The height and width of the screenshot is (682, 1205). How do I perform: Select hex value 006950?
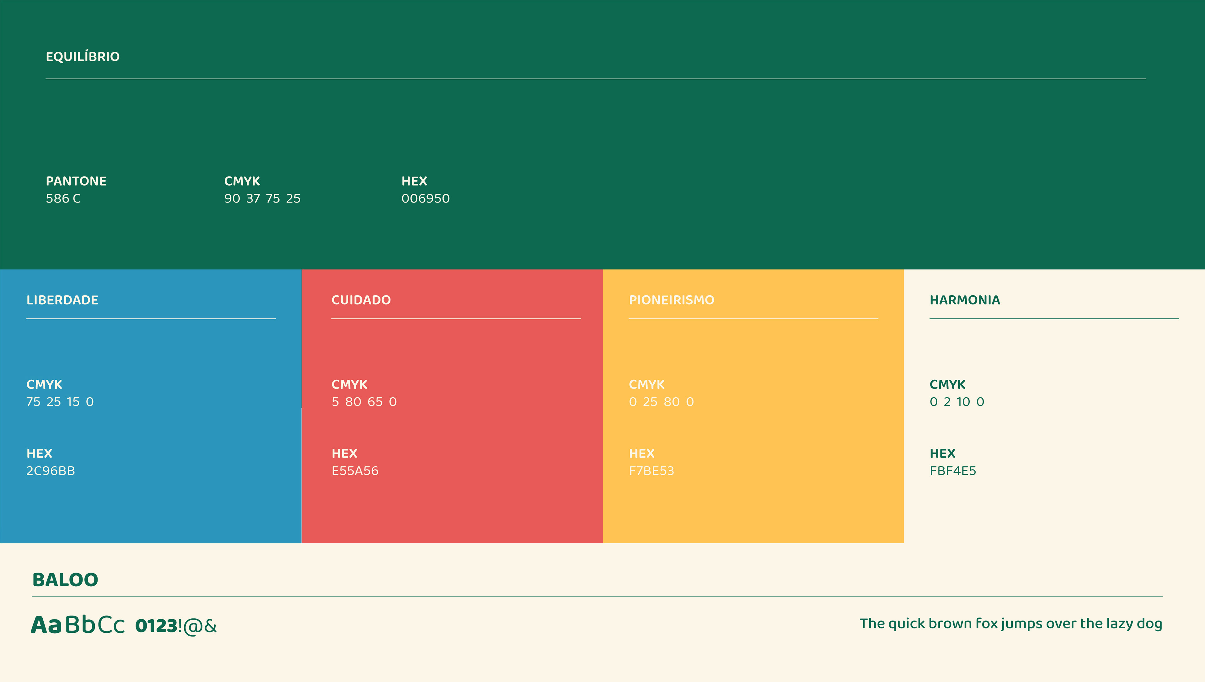[426, 198]
